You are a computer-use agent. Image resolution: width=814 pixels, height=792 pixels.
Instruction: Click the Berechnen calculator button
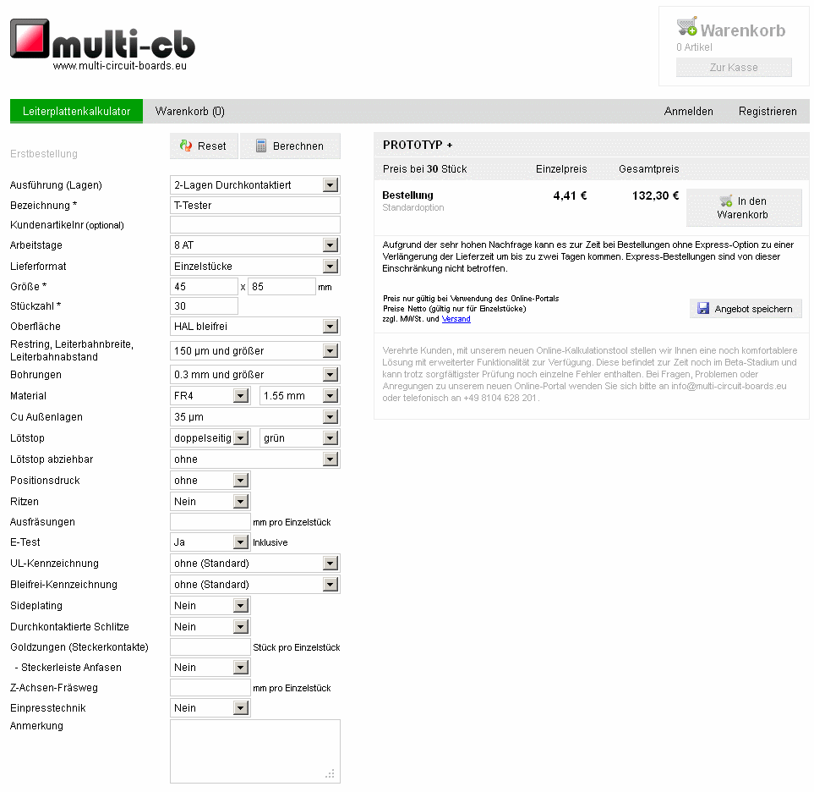(x=290, y=146)
